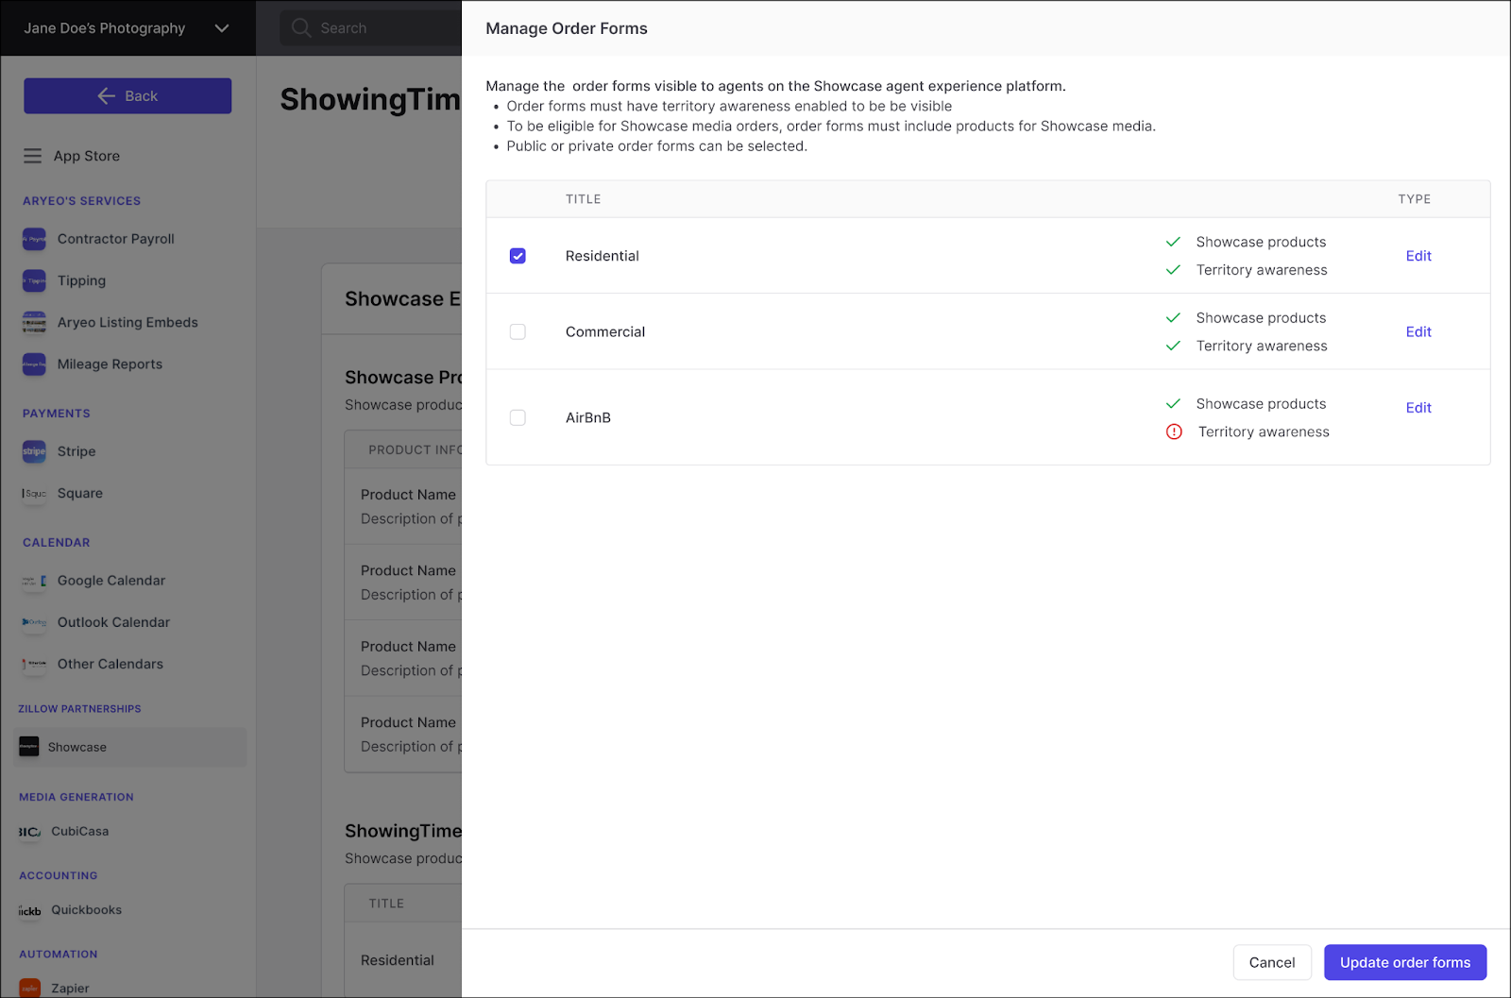Select CubiCasa in the sidebar
The height and width of the screenshot is (998, 1511).
point(80,832)
